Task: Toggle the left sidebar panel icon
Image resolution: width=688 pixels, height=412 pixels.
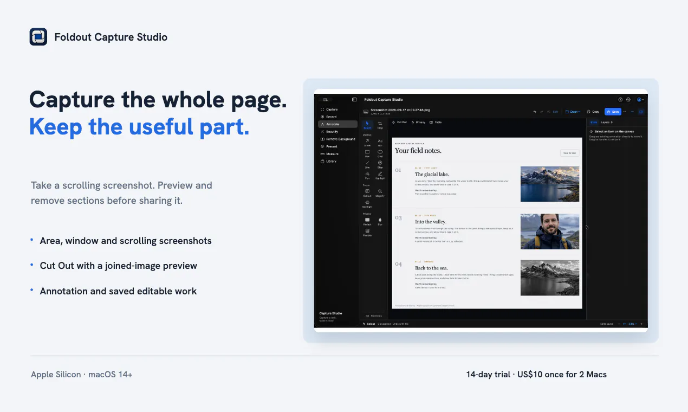Action: [354, 100]
